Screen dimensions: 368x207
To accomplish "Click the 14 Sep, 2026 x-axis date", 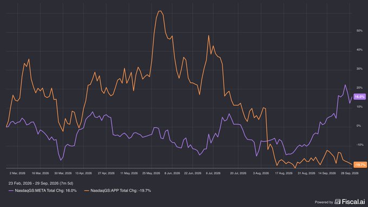I will [x=327, y=173].
